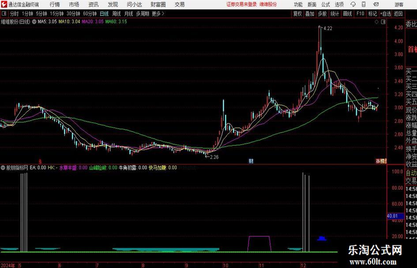Click the 维维股份 stock name link
417x268 pixels.
268,4
